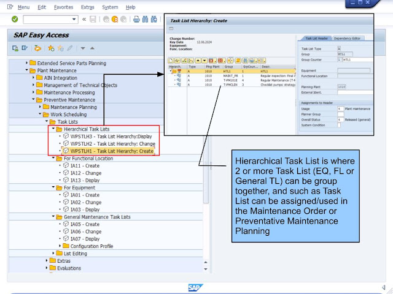Viewport: 393px width, 294px height.
Task: Select IA13 - Display transaction
Action: pos(85,180)
